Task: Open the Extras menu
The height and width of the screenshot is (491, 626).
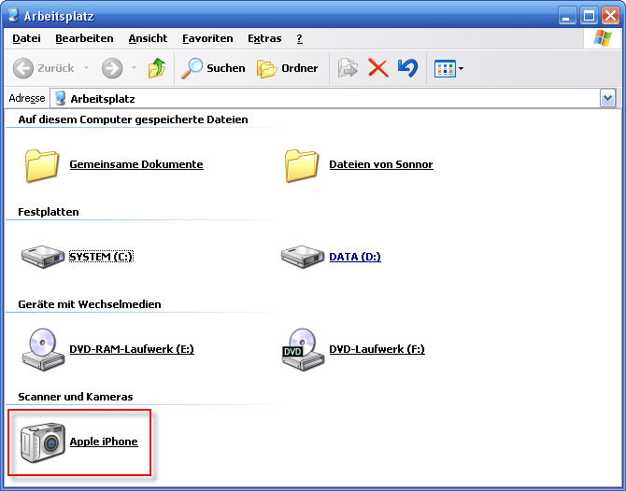Action: point(264,38)
